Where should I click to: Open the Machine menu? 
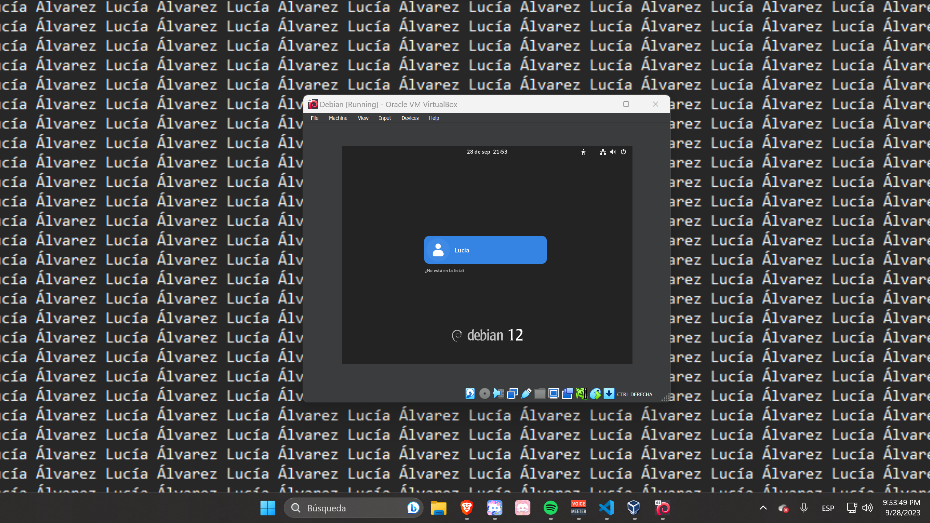click(338, 118)
